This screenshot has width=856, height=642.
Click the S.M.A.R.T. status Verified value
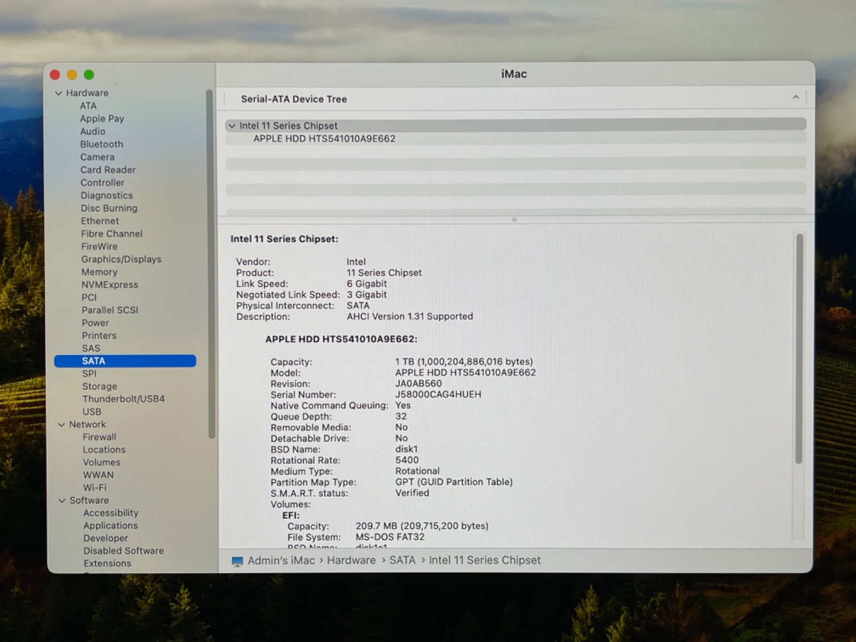412,493
